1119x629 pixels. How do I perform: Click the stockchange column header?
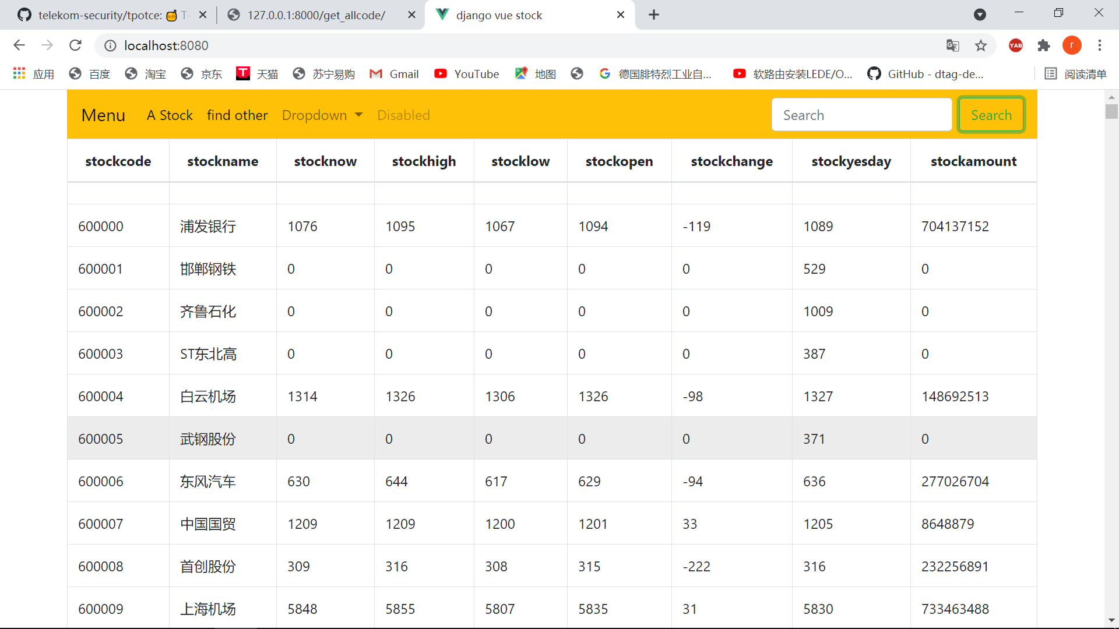pyautogui.click(x=732, y=161)
